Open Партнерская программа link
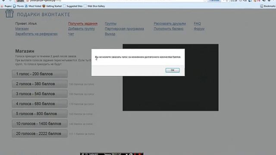276x155 pixels. [x=124, y=29]
